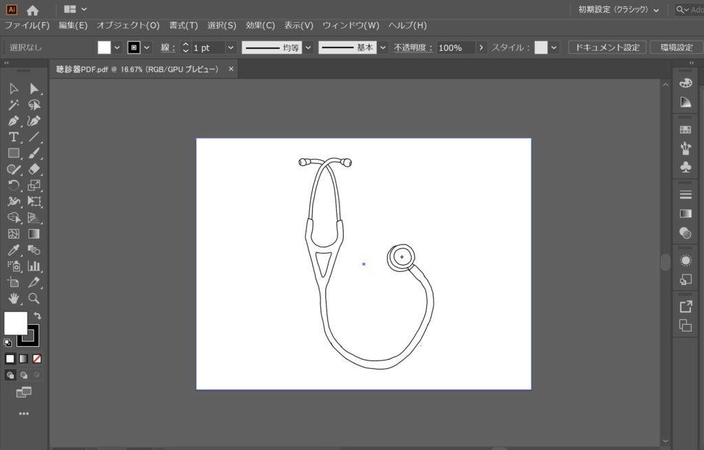Open the スタイル graphic style dropdown

554,47
